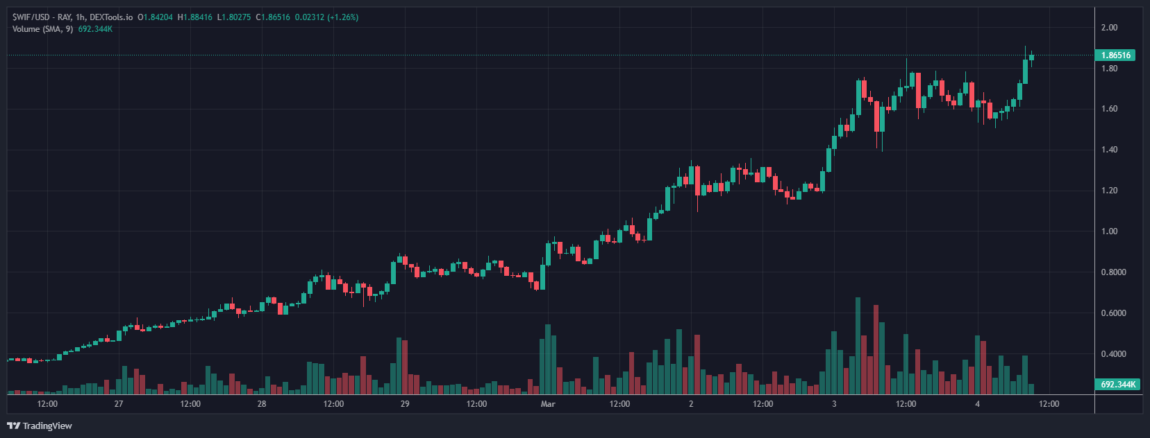1150x438 pixels.
Task: Click the 27 date label on the time axis
Action: click(119, 404)
